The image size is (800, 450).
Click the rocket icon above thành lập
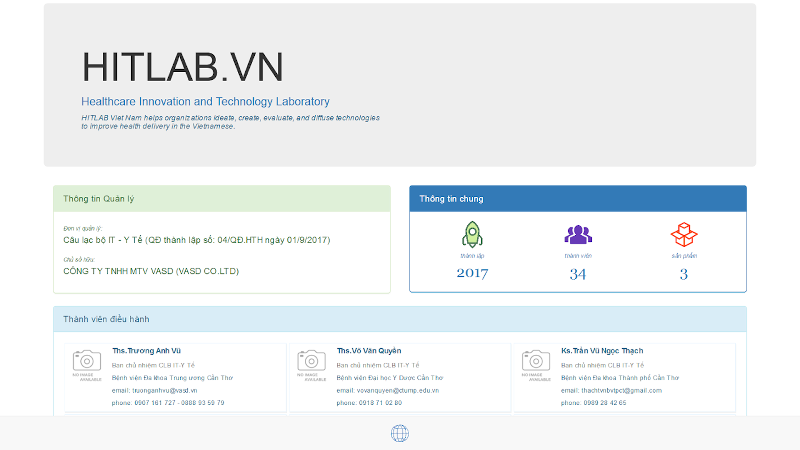point(472,235)
